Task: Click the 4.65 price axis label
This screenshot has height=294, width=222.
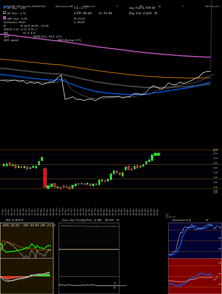Action: [215, 168]
